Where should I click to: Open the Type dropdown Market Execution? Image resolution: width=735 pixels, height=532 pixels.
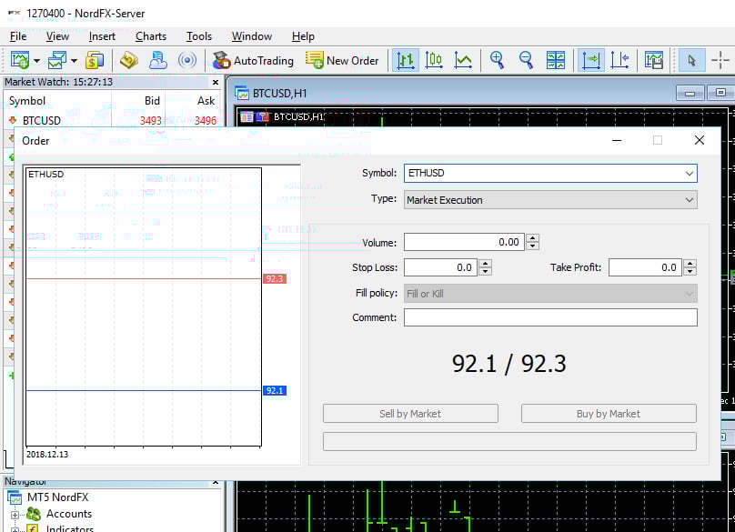tap(550, 200)
